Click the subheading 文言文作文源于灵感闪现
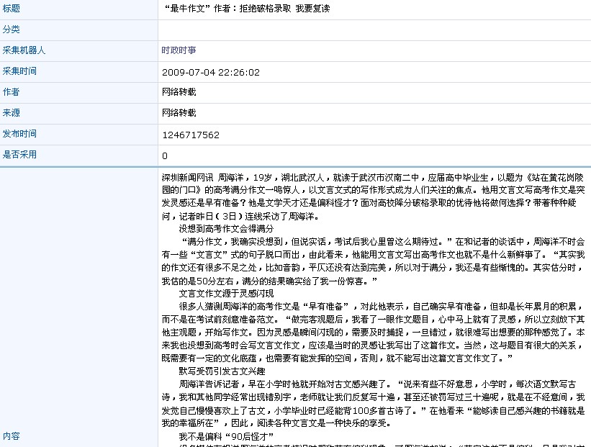Image resolution: width=591 pixels, height=447 pixels. click(x=226, y=293)
